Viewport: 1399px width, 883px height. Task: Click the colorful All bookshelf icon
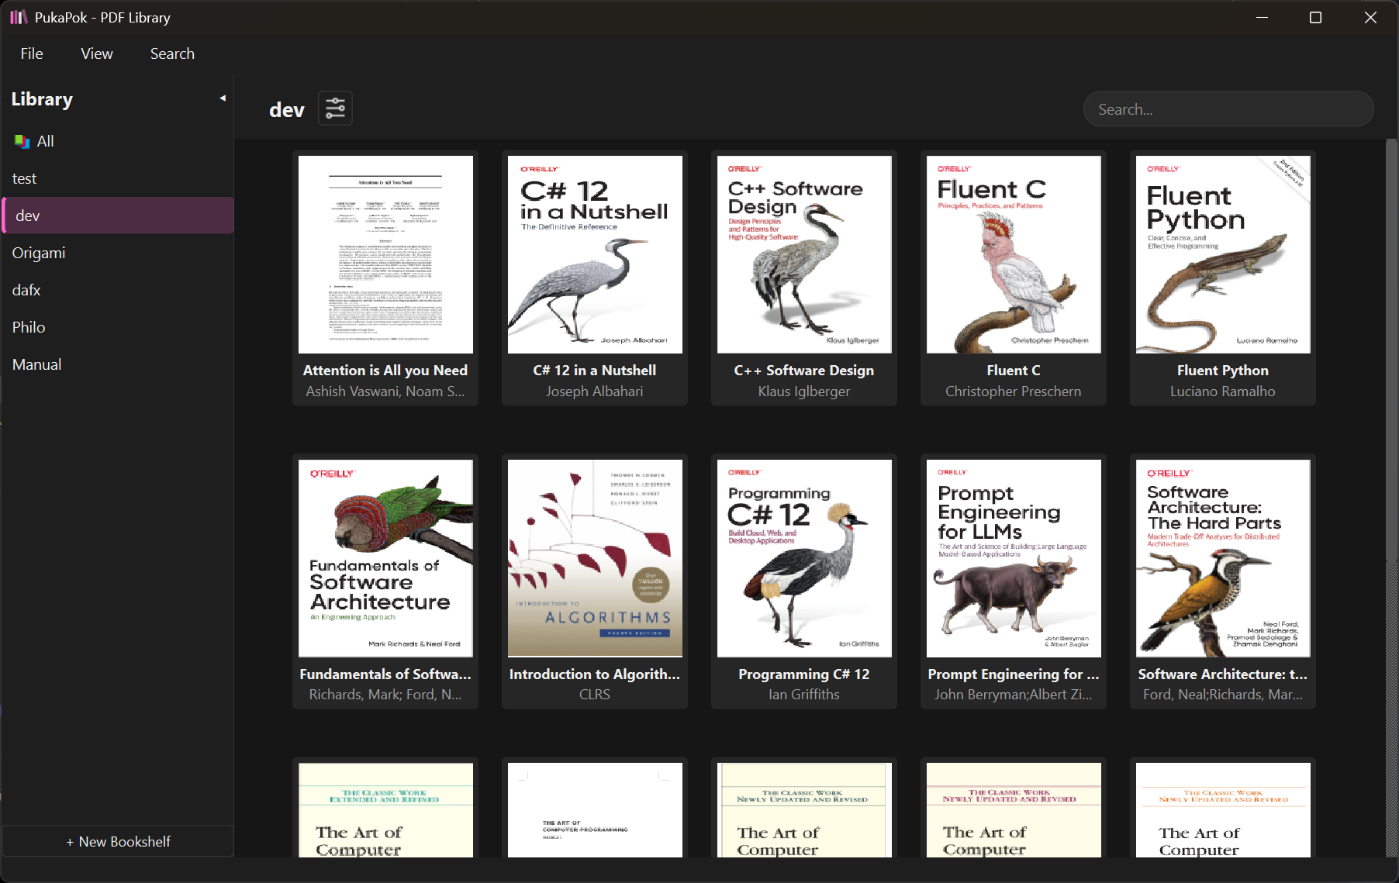(22, 141)
